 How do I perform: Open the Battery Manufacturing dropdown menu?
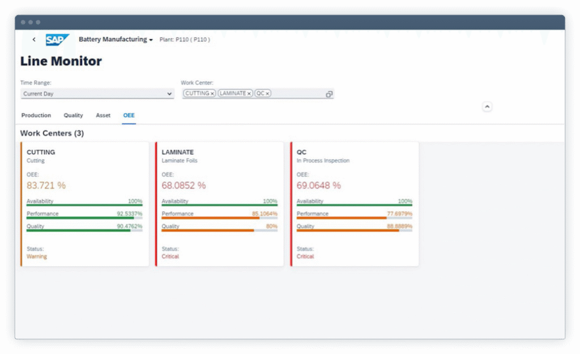116,40
